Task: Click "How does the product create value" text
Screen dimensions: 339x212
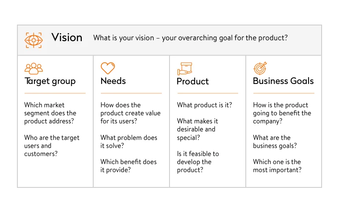Action: pos(130,113)
